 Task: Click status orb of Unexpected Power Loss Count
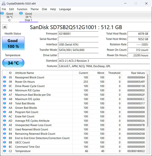4,125
